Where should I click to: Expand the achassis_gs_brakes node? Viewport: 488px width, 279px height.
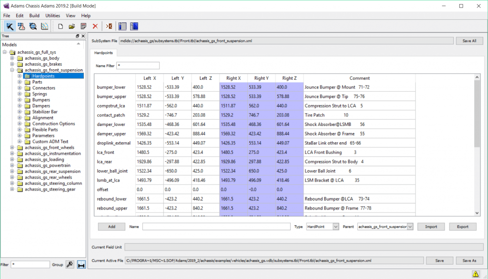coord(12,64)
